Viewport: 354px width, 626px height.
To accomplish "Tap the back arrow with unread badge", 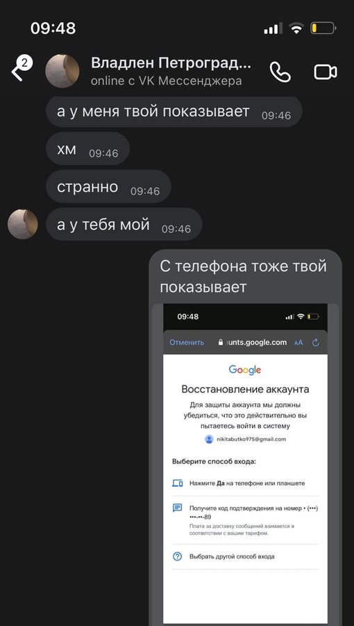I will tap(21, 69).
